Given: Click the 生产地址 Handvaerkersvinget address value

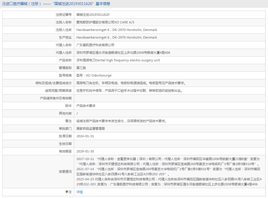Looking at the screenshot, I should (117, 37).
